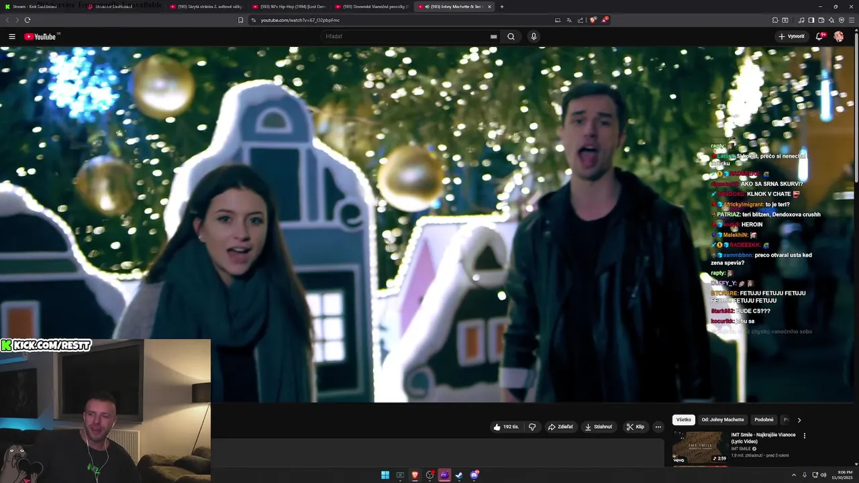This screenshot has width=859, height=483.
Task: Bookmark this page icon in address bar
Action: pos(240,20)
